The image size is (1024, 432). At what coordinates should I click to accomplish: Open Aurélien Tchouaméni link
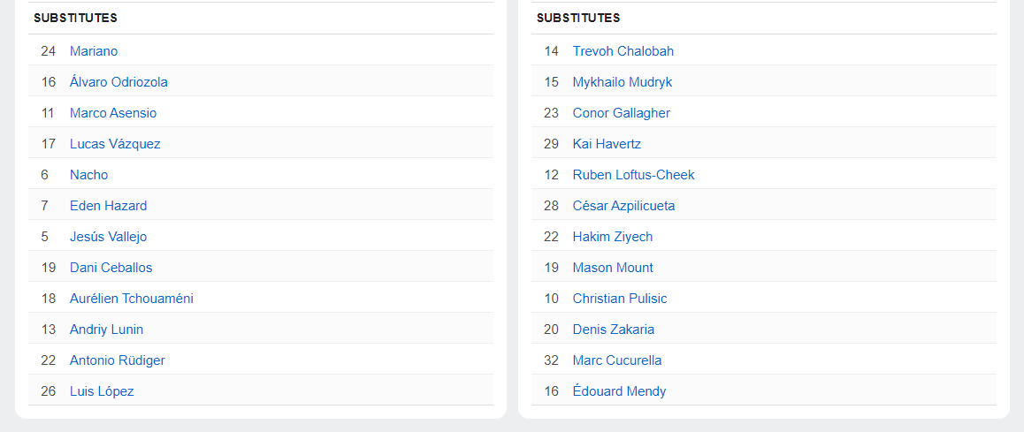(131, 299)
